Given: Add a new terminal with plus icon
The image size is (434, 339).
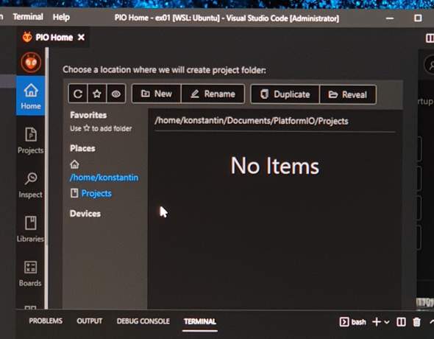Looking at the screenshot, I should [x=377, y=322].
